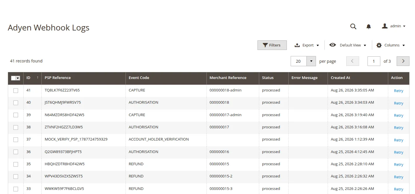Check the box for row ID 41
The width and height of the screenshot is (415, 194).
click(x=16, y=91)
